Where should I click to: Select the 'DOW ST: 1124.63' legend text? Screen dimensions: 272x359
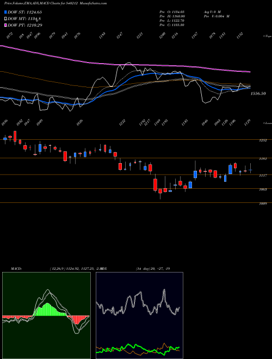(24, 12)
